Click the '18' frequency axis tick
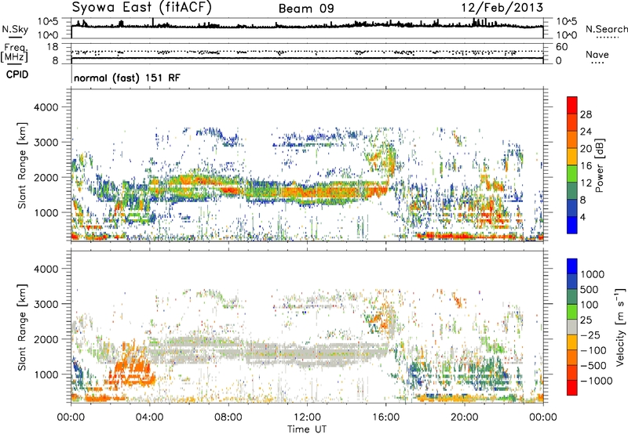The width and height of the screenshot is (628, 434). tap(53, 46)
